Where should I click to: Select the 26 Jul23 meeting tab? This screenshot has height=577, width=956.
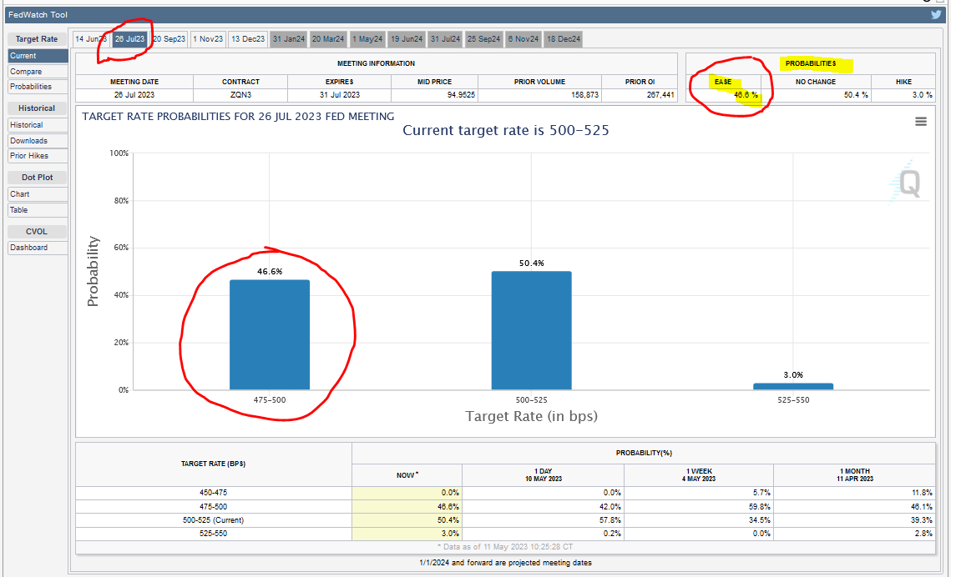[x=129, y=39]
